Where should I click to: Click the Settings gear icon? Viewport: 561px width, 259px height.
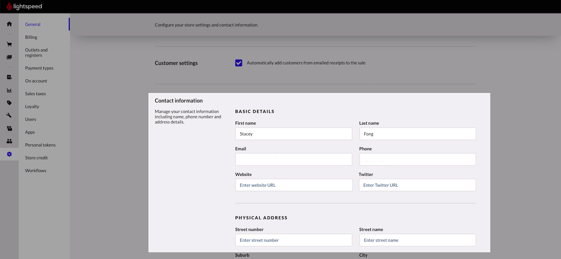9,154
